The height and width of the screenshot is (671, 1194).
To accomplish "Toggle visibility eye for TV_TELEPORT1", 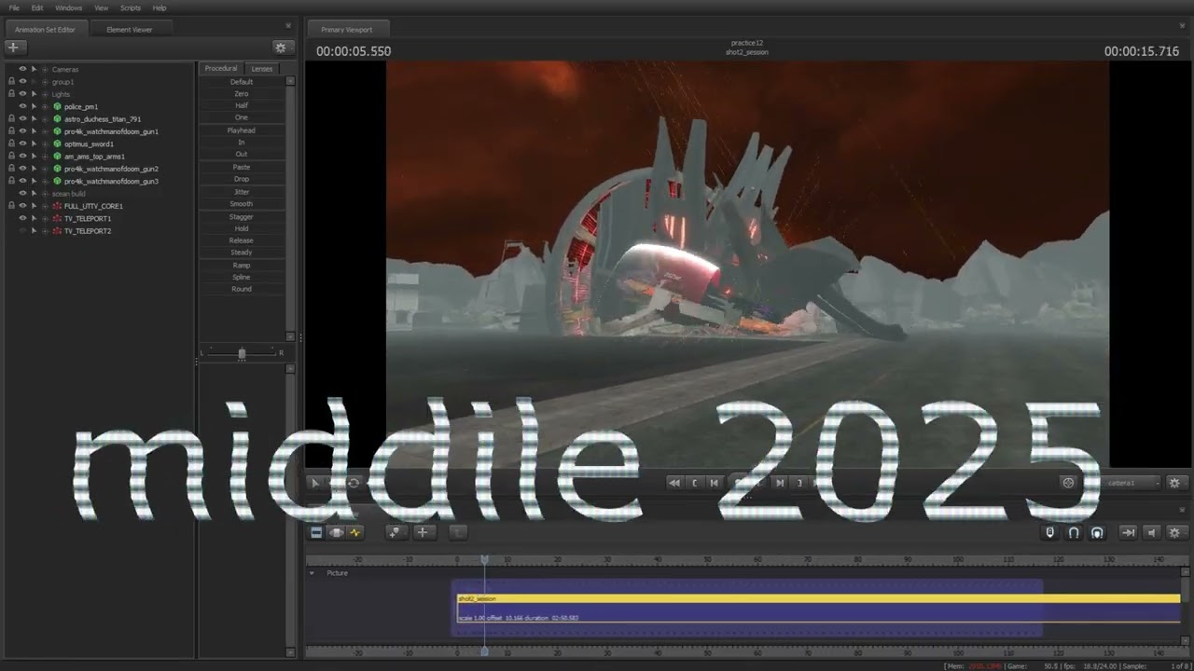I will pos(22,218).
